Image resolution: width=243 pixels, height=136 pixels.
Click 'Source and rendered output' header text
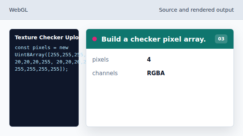[x=196, y=10]
